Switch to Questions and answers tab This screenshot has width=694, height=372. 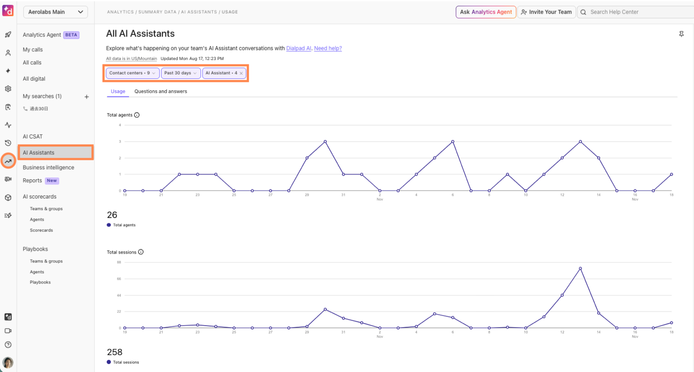pyautogui.click(x=161, y=91)
